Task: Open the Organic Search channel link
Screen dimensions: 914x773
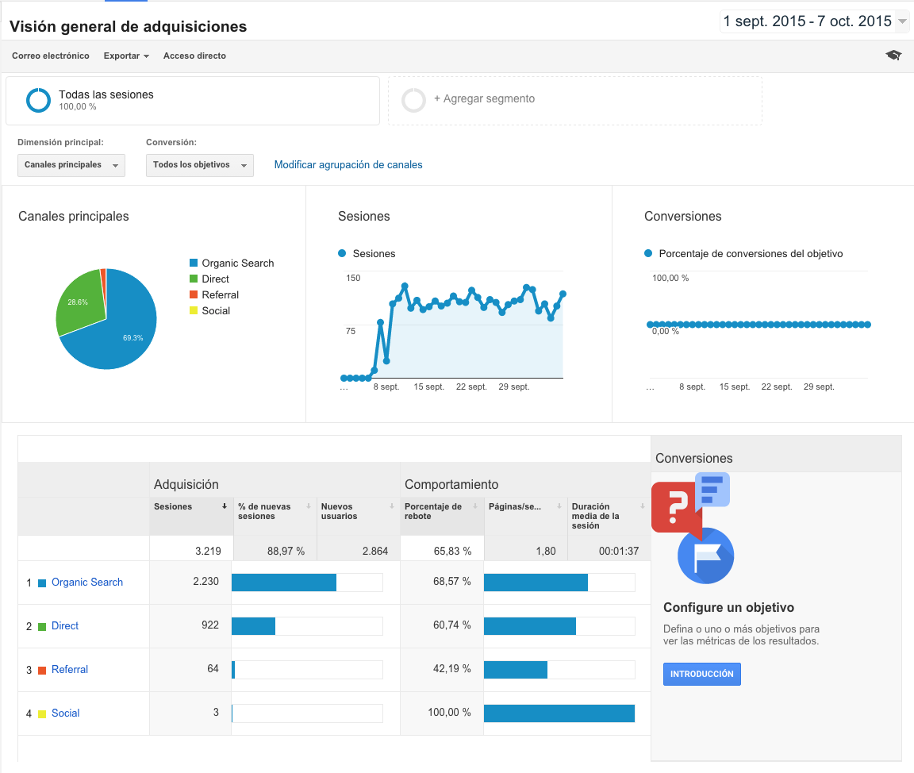Action: pos(86,582)
